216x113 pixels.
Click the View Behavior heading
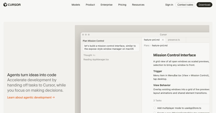(x=162, y=85)
